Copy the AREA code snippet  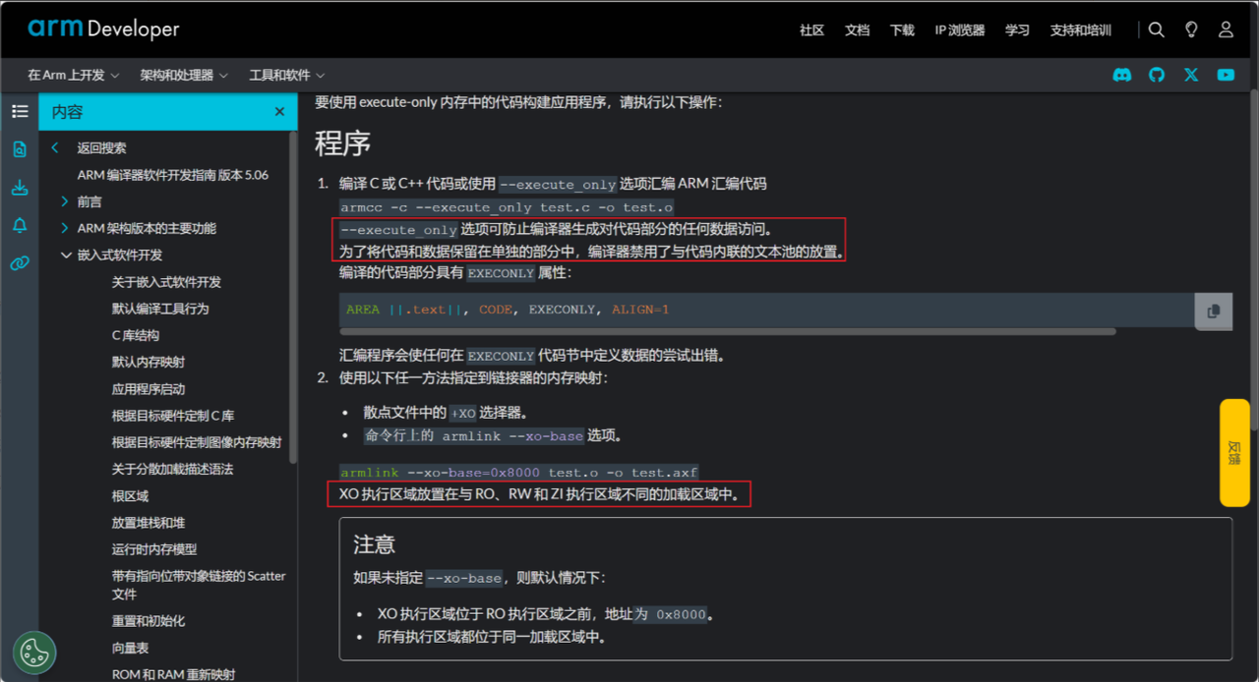tap(1213, 311)
